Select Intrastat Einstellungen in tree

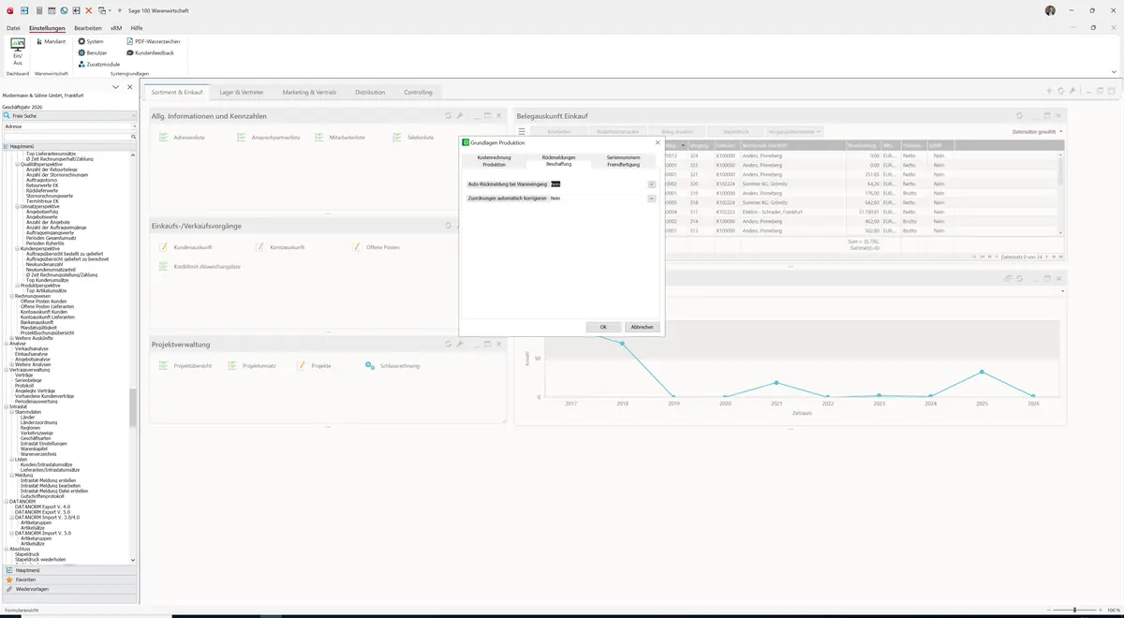click(43, 443)
